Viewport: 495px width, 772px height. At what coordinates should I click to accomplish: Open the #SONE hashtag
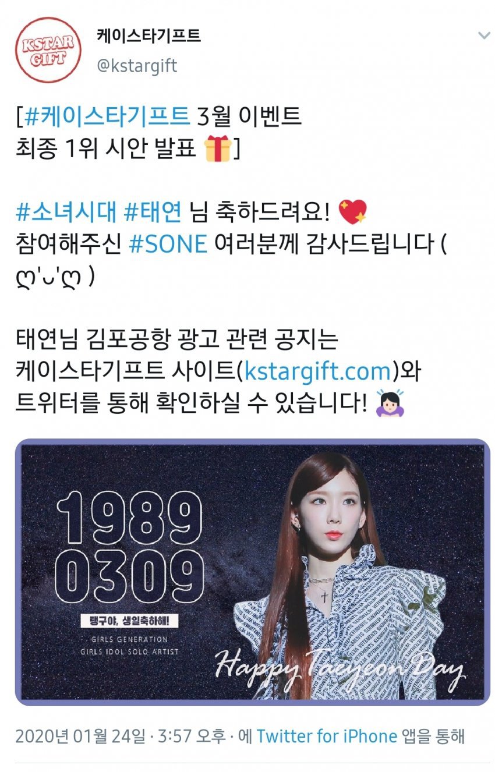coord(168,245)
